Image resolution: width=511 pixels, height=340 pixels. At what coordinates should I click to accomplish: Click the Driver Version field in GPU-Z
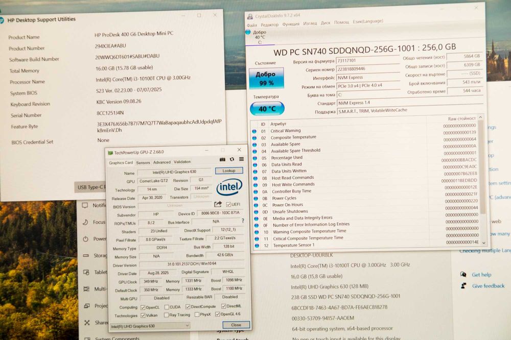pos(192,264)
